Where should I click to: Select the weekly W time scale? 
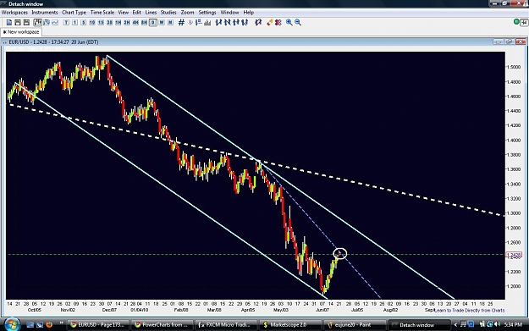coord(162,23)
